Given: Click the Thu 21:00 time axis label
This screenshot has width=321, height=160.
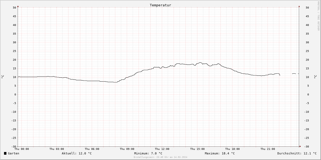Looking at the screenshot, I should [x=268, y=149].
